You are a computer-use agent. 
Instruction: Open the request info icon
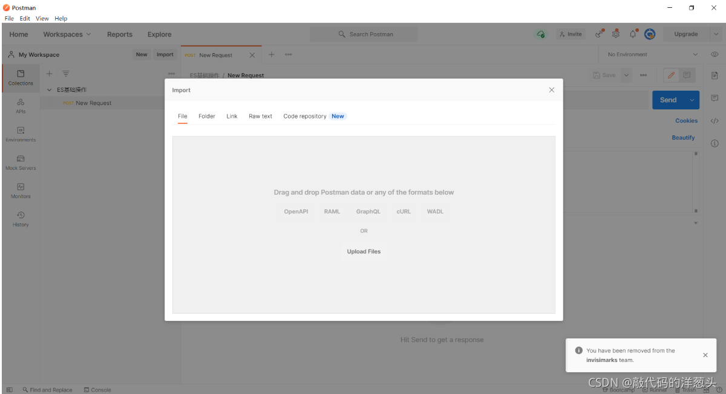click(x=715, y=143)
